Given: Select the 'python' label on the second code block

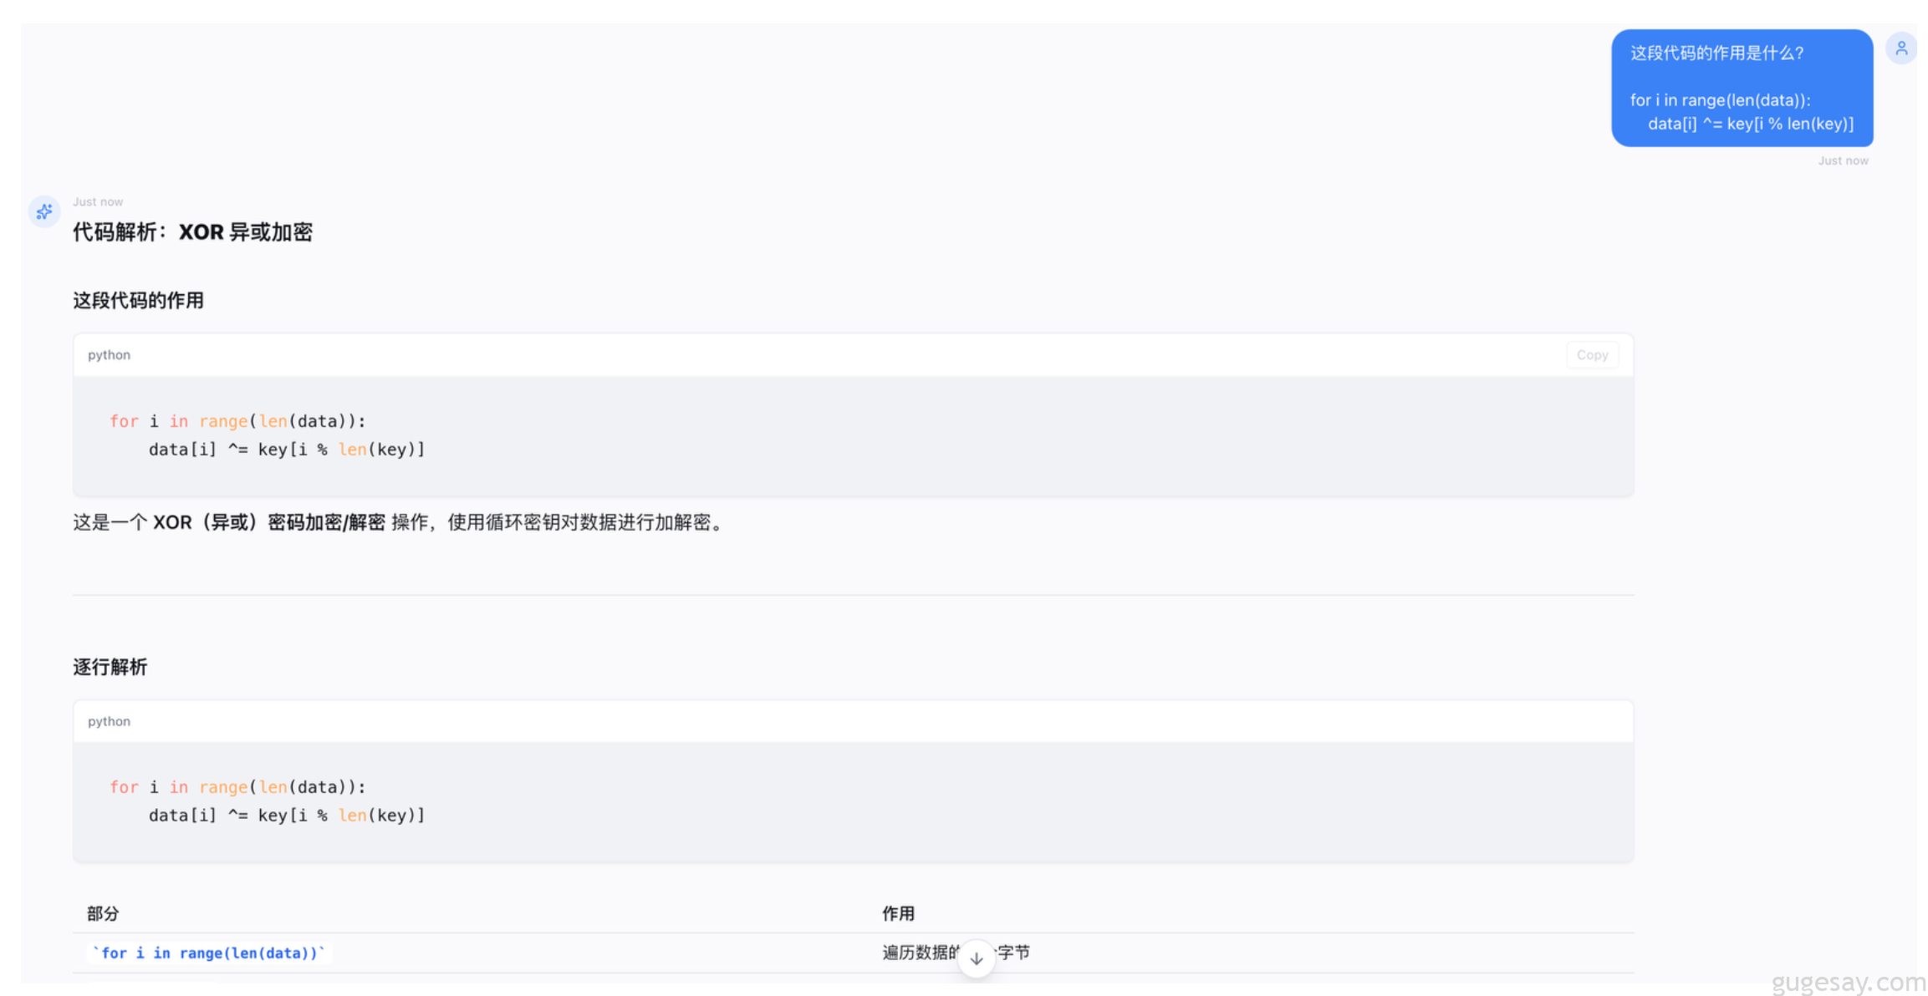Looking at the screenshot, I should pyautogui.click(x=108, y=721).
